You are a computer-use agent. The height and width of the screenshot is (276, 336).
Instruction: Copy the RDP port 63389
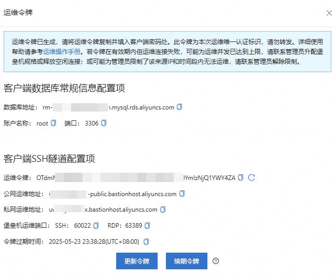point(147,226)
